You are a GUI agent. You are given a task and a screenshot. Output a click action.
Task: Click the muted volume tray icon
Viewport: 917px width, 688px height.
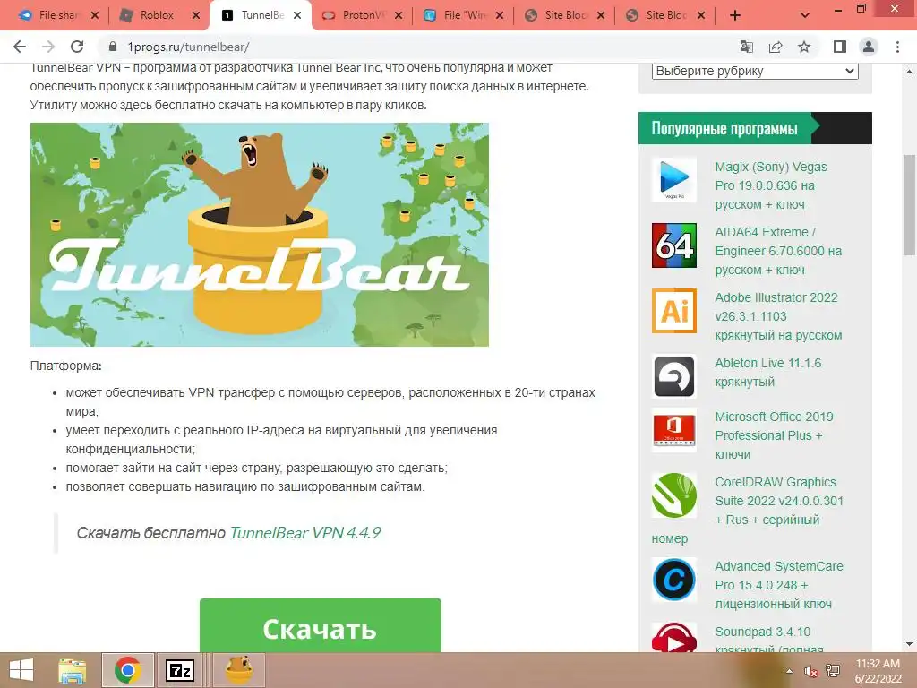[x=810, y=671]
